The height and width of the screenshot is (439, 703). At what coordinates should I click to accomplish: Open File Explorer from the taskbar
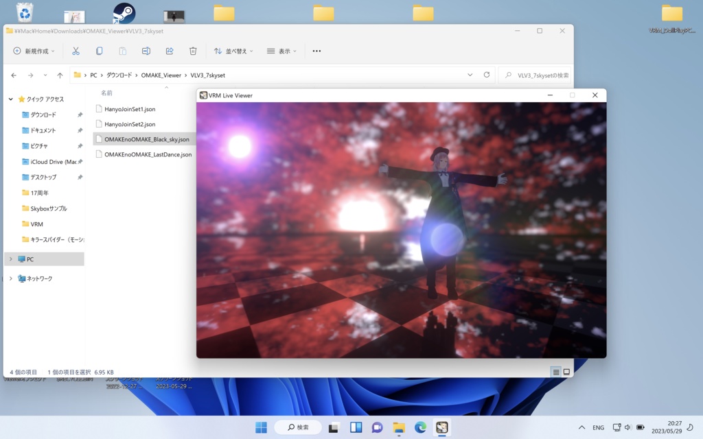(399, 428)
